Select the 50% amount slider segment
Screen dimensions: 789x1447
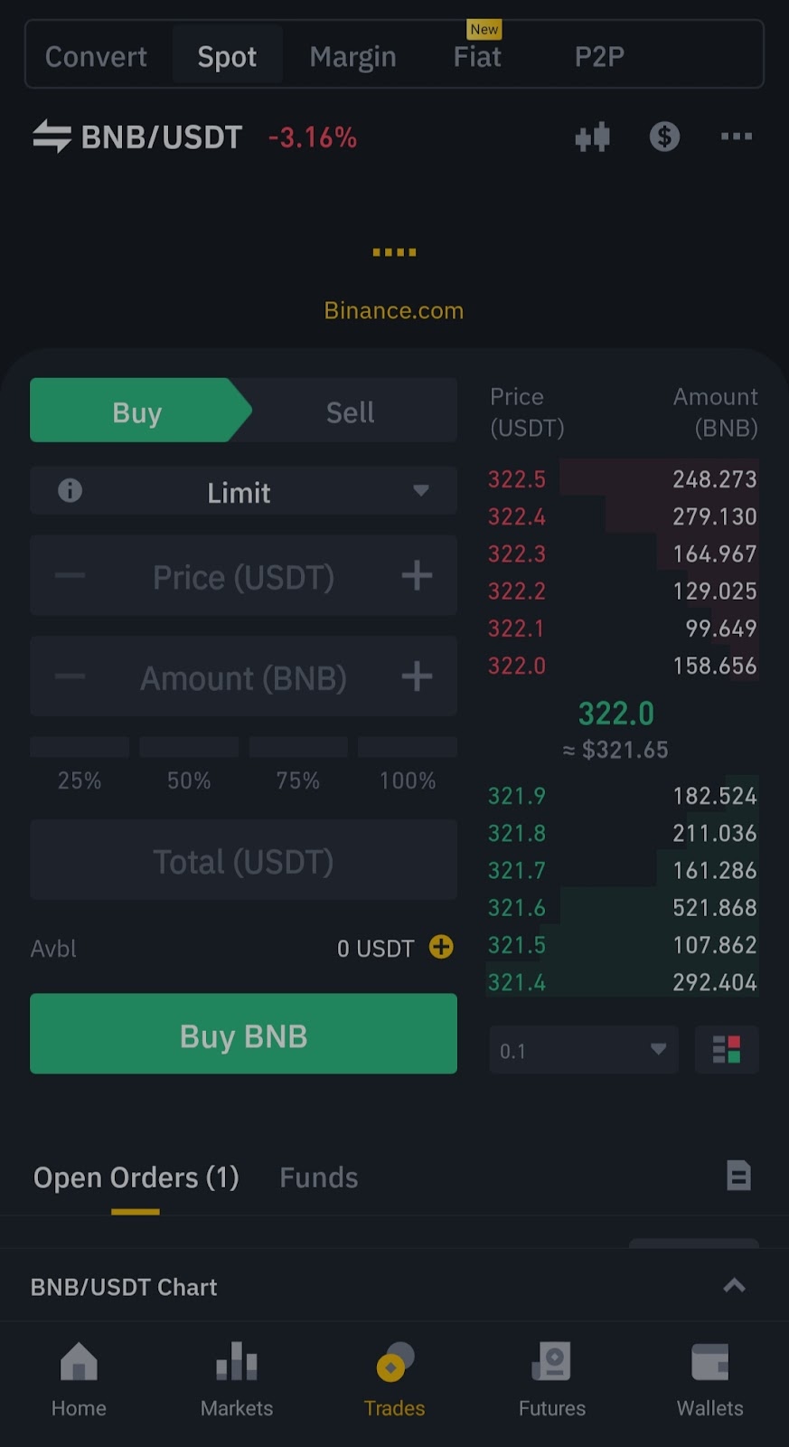189,748
